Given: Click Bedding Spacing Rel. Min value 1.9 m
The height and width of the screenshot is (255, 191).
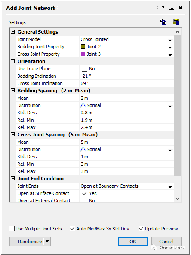Looking at the screenshot, I should point(86,120).
